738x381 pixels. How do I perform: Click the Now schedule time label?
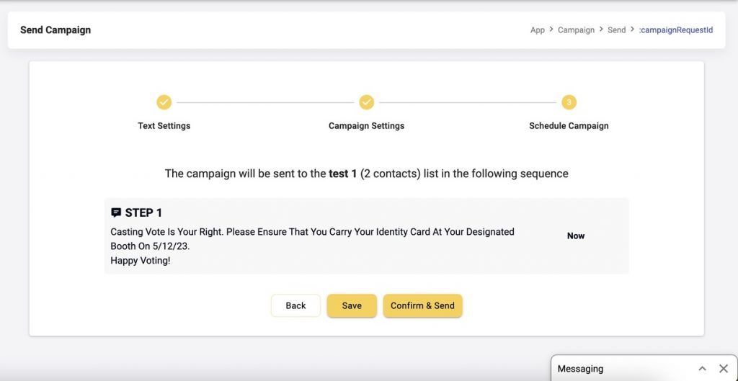pyautogui.click(x=576, y=236)
